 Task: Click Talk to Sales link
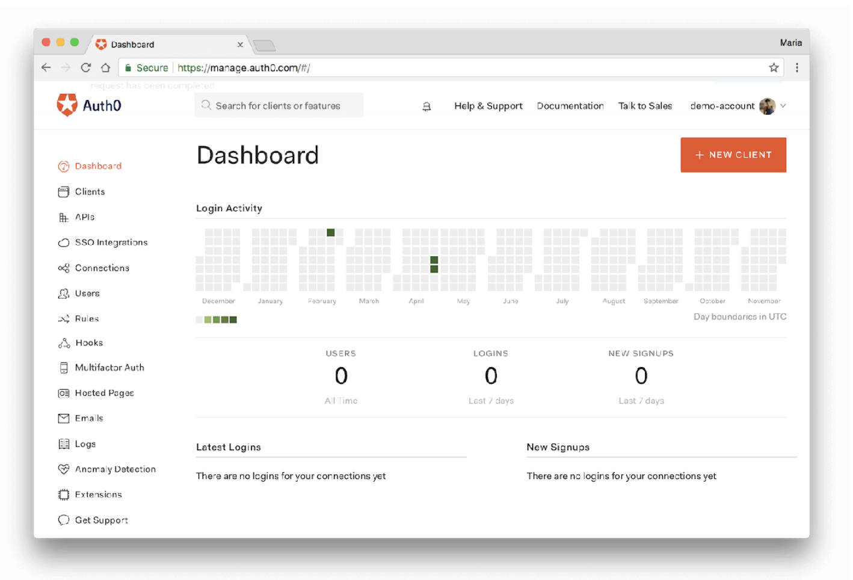click(x=645, y=106)
